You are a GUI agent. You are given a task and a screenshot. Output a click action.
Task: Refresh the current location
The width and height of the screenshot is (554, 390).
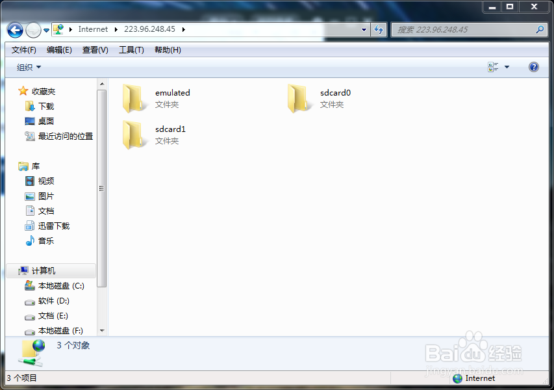pos(379,30)
